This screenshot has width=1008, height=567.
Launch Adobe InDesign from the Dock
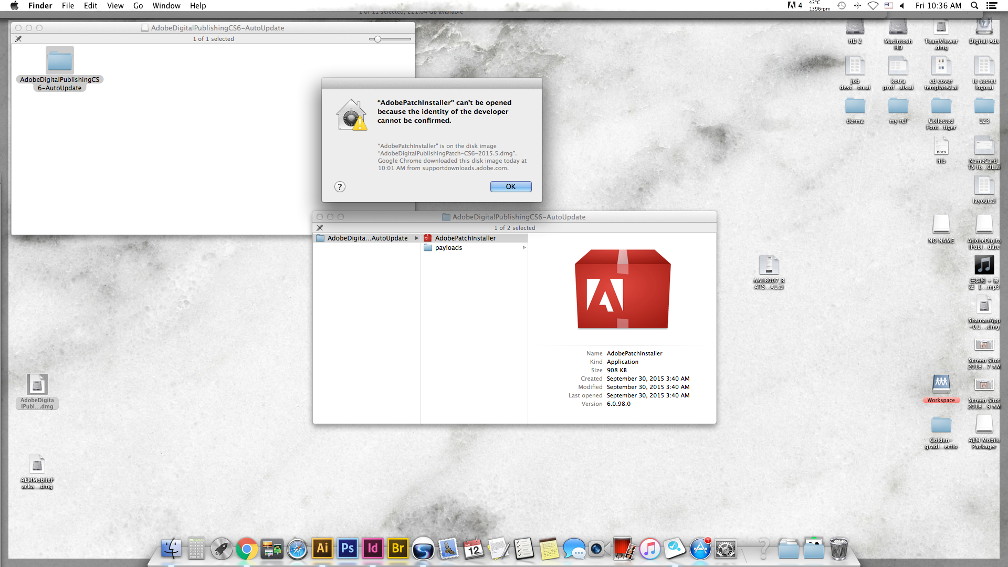click(x=373, y=549)
